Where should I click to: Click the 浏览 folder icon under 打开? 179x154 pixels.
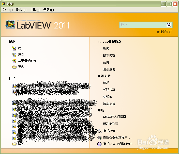click(x=14, y=144)
